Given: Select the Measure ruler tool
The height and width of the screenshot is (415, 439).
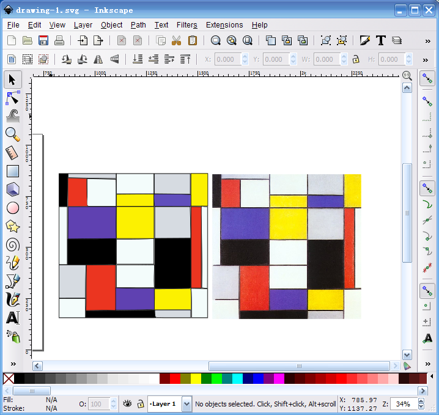Looking at the screenshot, I should (13, 153).
